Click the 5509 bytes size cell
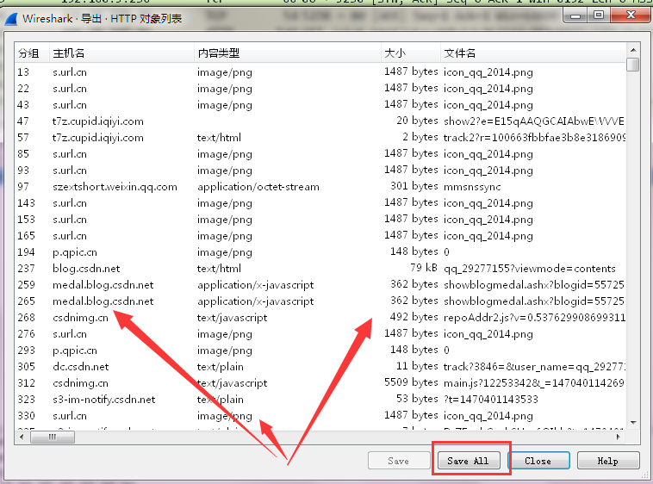This screenshot has width=653, height=484. point(411,382)
